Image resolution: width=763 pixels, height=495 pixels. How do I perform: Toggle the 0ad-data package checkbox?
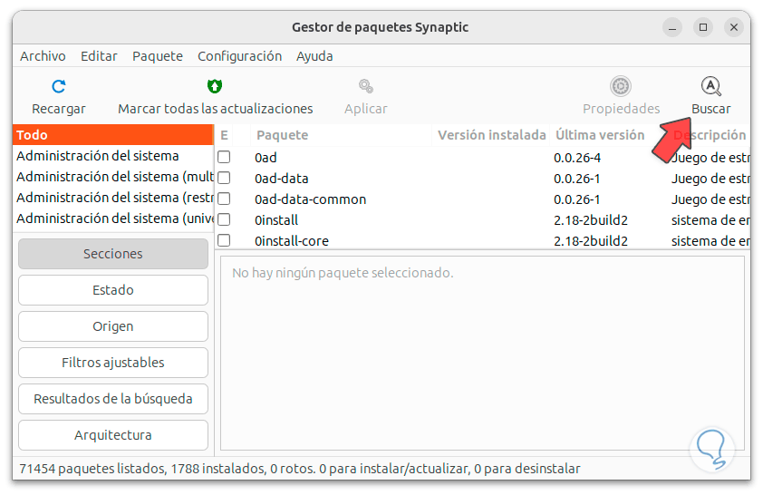click(x=224, y=178)
